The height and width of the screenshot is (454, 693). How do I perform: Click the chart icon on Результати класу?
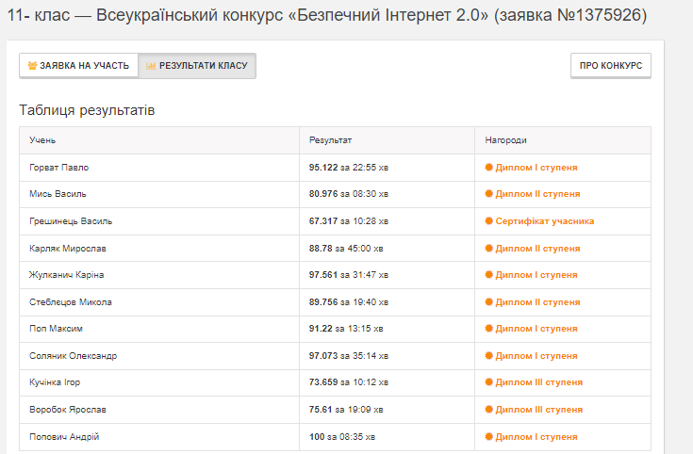(151, 66)
